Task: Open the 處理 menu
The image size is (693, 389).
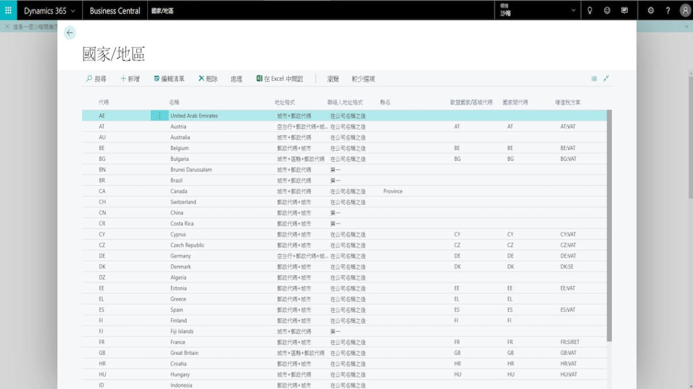Action: (x=236, y=79)
